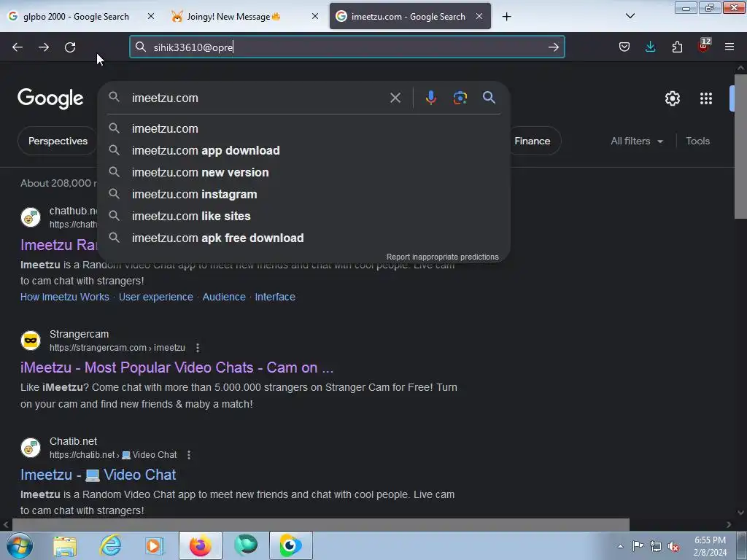Go back to the previous page
The height and width of the screenshot is (560, 747).
tap(18, 47)
